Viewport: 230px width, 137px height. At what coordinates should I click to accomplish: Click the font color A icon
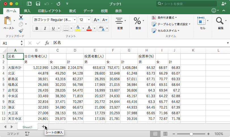89,28
